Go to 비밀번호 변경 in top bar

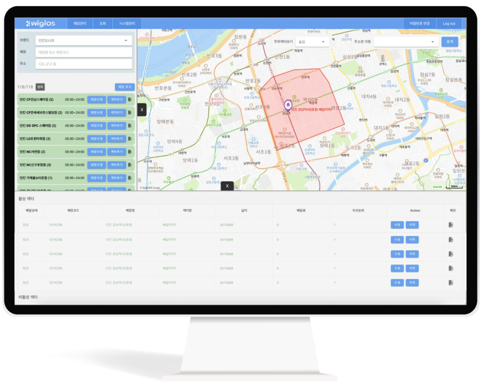420,23
